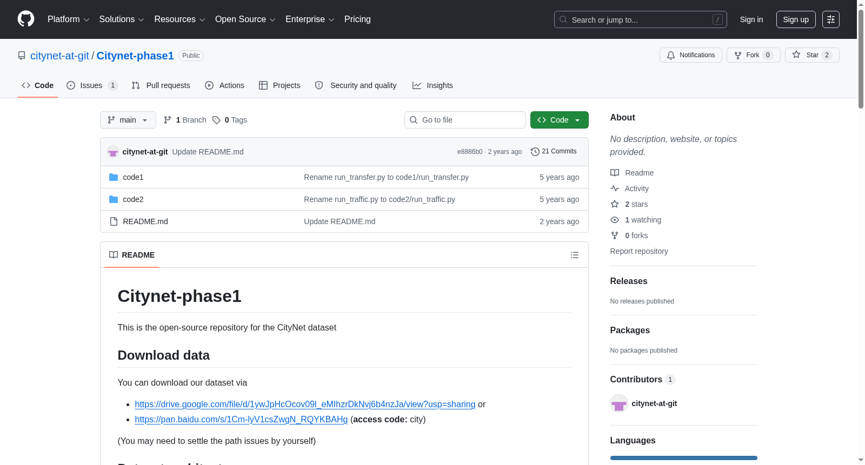Click the code2 folder icon

tap(114, 199)
